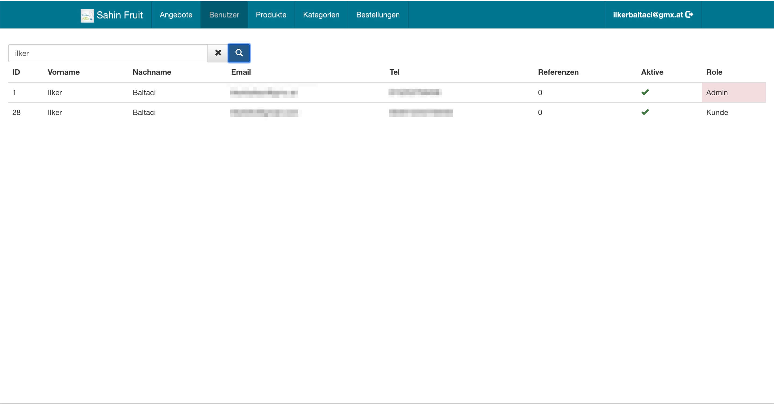The width and height of the screenshot is (774, 404).
Task: Go to Produkte page
Action: point(271,15)
